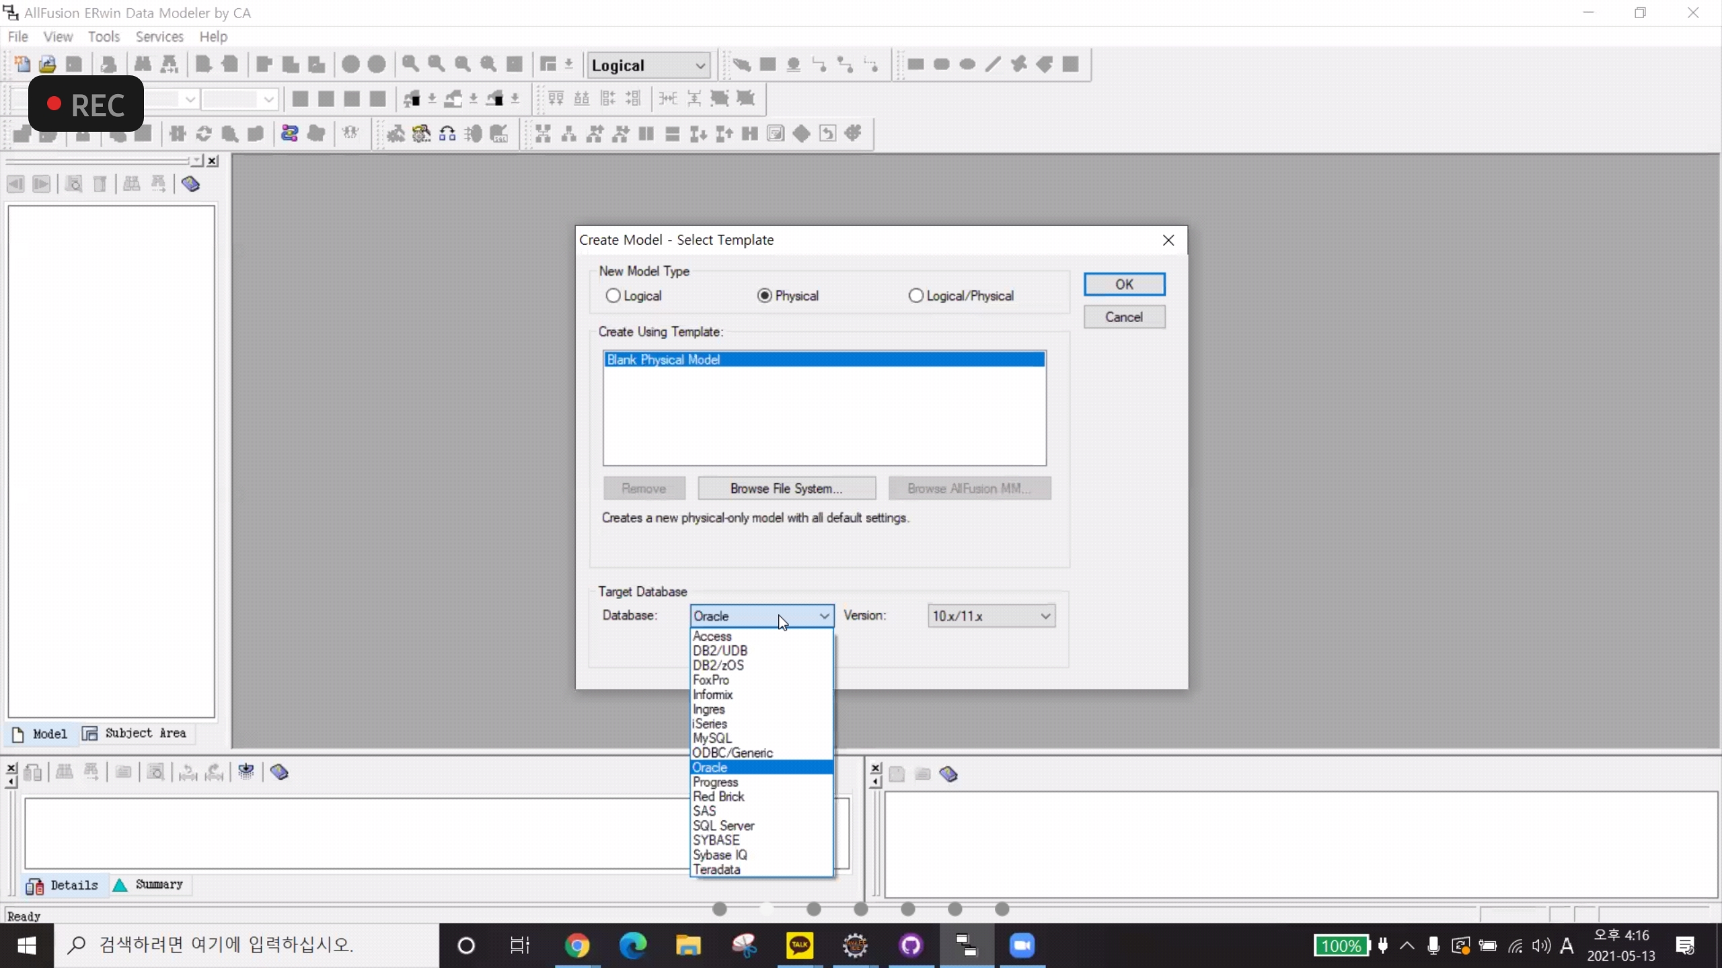Image resolution: width=1722 pixels, height=968 pixels.
Task: Click the binoculars Find icon
Action: 143,65
